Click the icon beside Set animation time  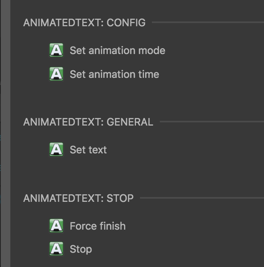click(x=56, y=74)
